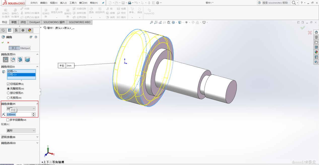Screen dimensions: 319x165
Task: Switch to the 草图 tab
Action: click(14, 22)
